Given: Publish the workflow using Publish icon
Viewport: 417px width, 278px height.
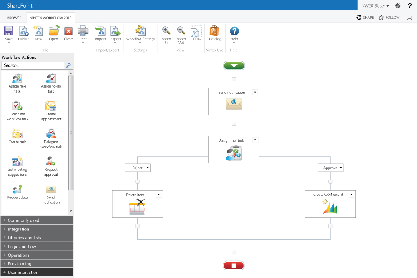Looking at the screenshot, I should [x=24, y=31].
